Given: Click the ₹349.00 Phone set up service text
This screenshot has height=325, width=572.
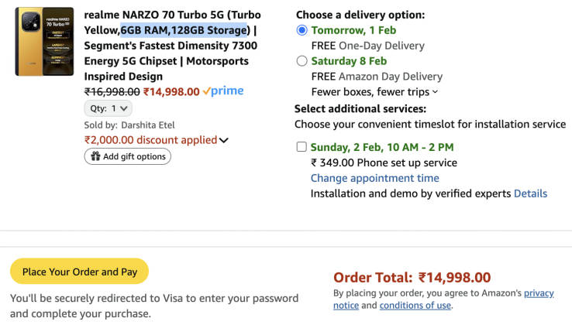Looking at the screenshot, I should pos(384,162).
